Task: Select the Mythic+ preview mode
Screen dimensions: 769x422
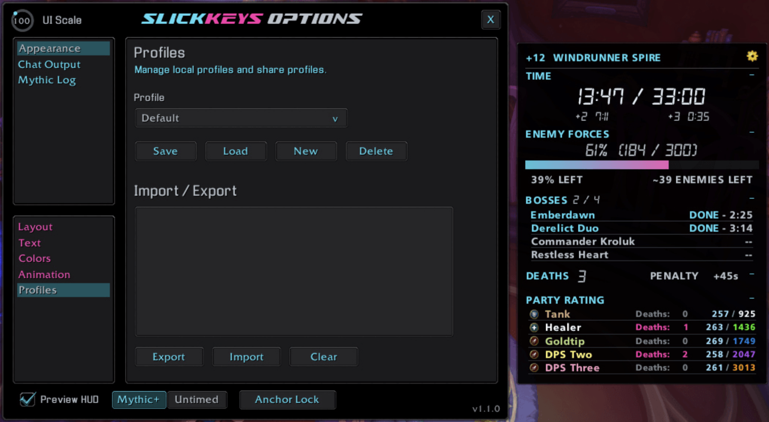Action: [x=139, y=400]
